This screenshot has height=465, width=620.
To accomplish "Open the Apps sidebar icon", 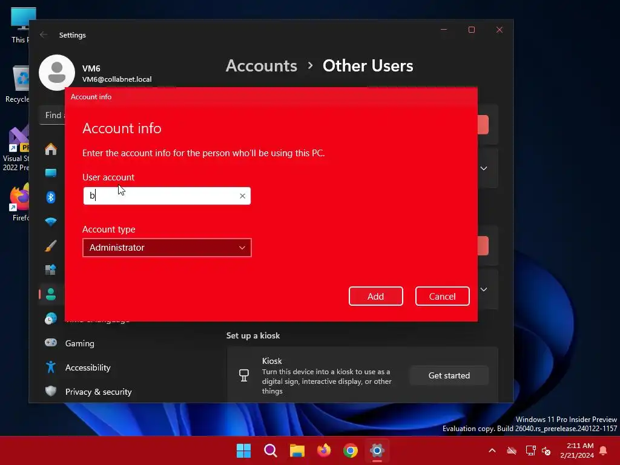I will pos(51,269).
